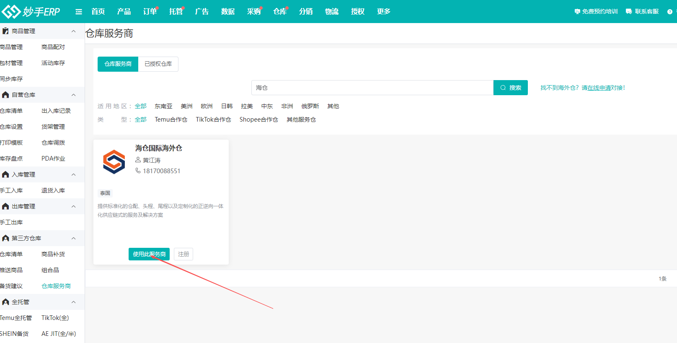Filter region by 东南亚

(163, 106)
